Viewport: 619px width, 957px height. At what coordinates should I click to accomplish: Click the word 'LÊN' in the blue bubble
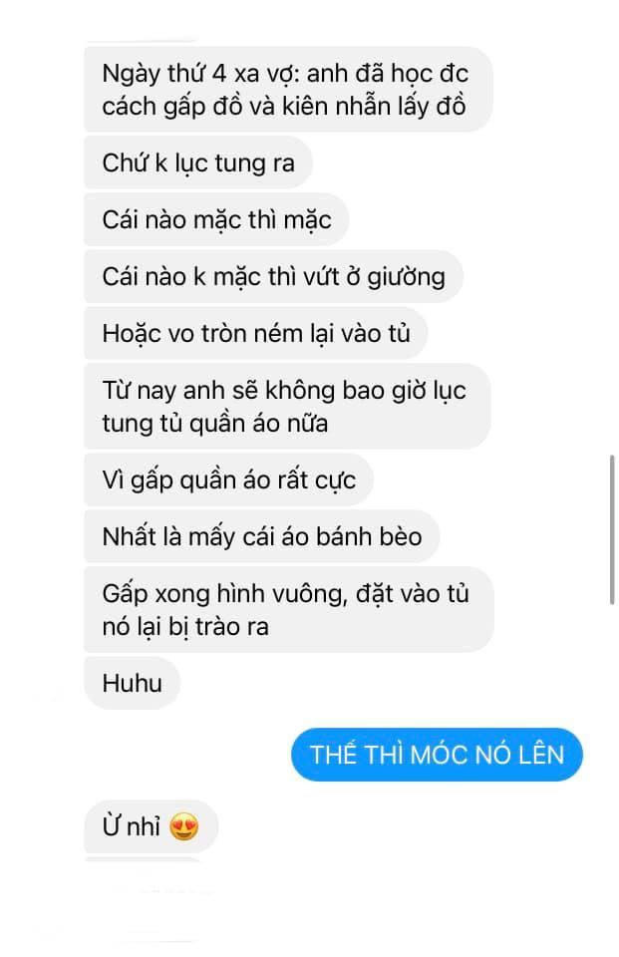coord(541,755)
